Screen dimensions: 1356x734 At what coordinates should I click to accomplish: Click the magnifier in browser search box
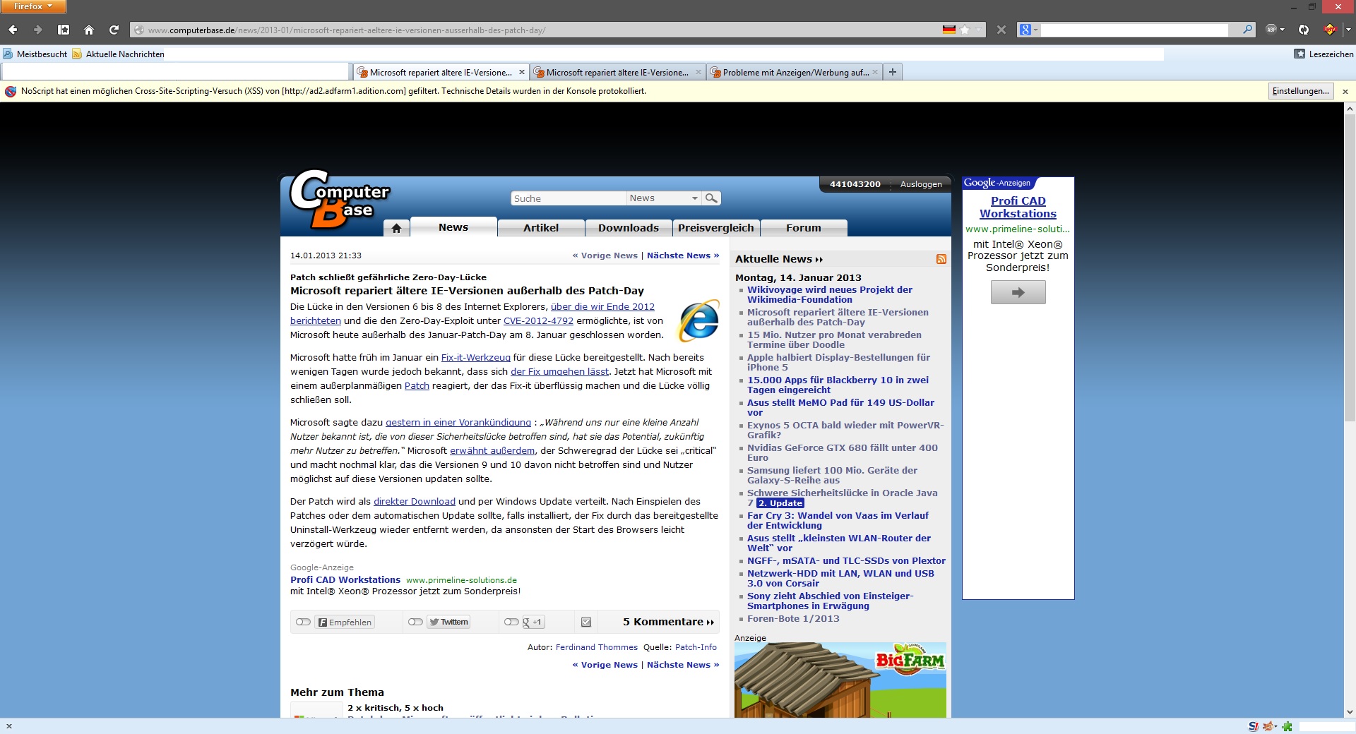point(1247,30)
